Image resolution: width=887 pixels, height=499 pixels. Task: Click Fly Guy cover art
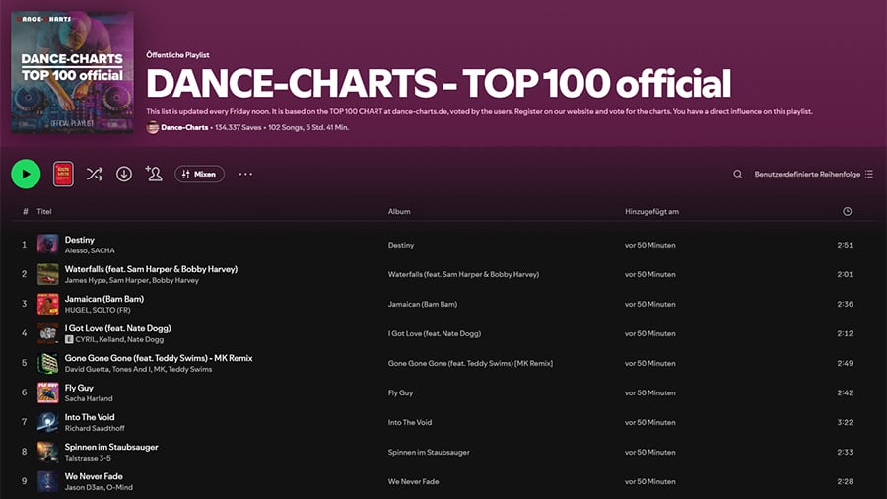(47, 392)
